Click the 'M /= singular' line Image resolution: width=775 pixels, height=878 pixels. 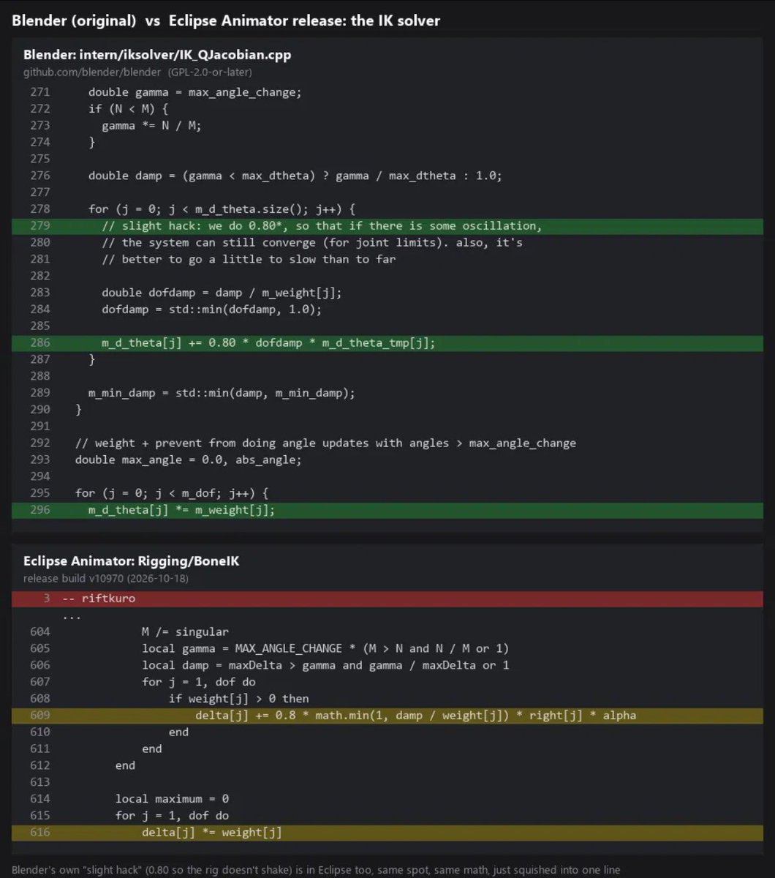click(185, 631)
